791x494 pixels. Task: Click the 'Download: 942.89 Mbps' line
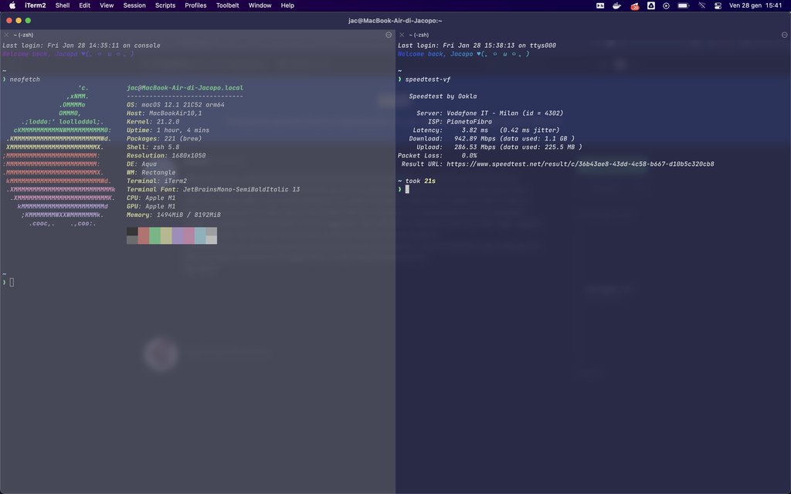(x=492, y=139)
